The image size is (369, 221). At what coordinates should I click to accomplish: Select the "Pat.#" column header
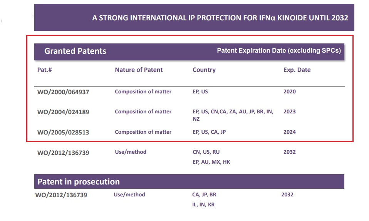point(45,70)
